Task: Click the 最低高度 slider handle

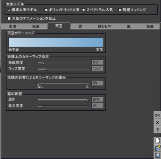Action: 43,63
